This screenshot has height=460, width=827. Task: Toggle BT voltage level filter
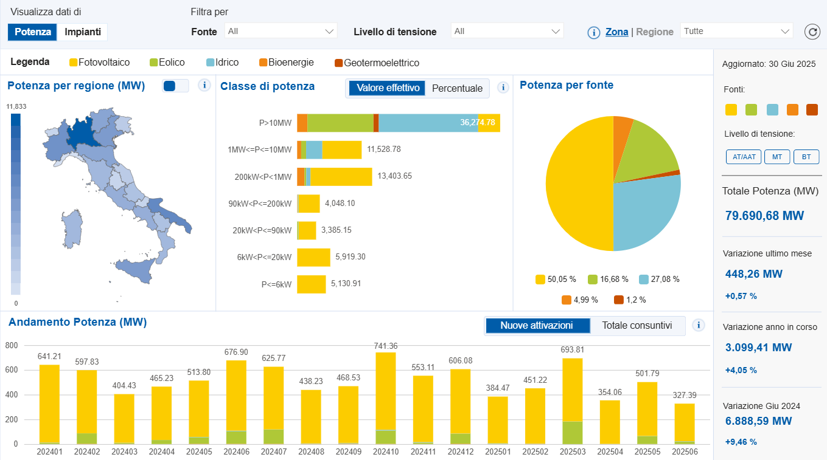click(806, 157)
